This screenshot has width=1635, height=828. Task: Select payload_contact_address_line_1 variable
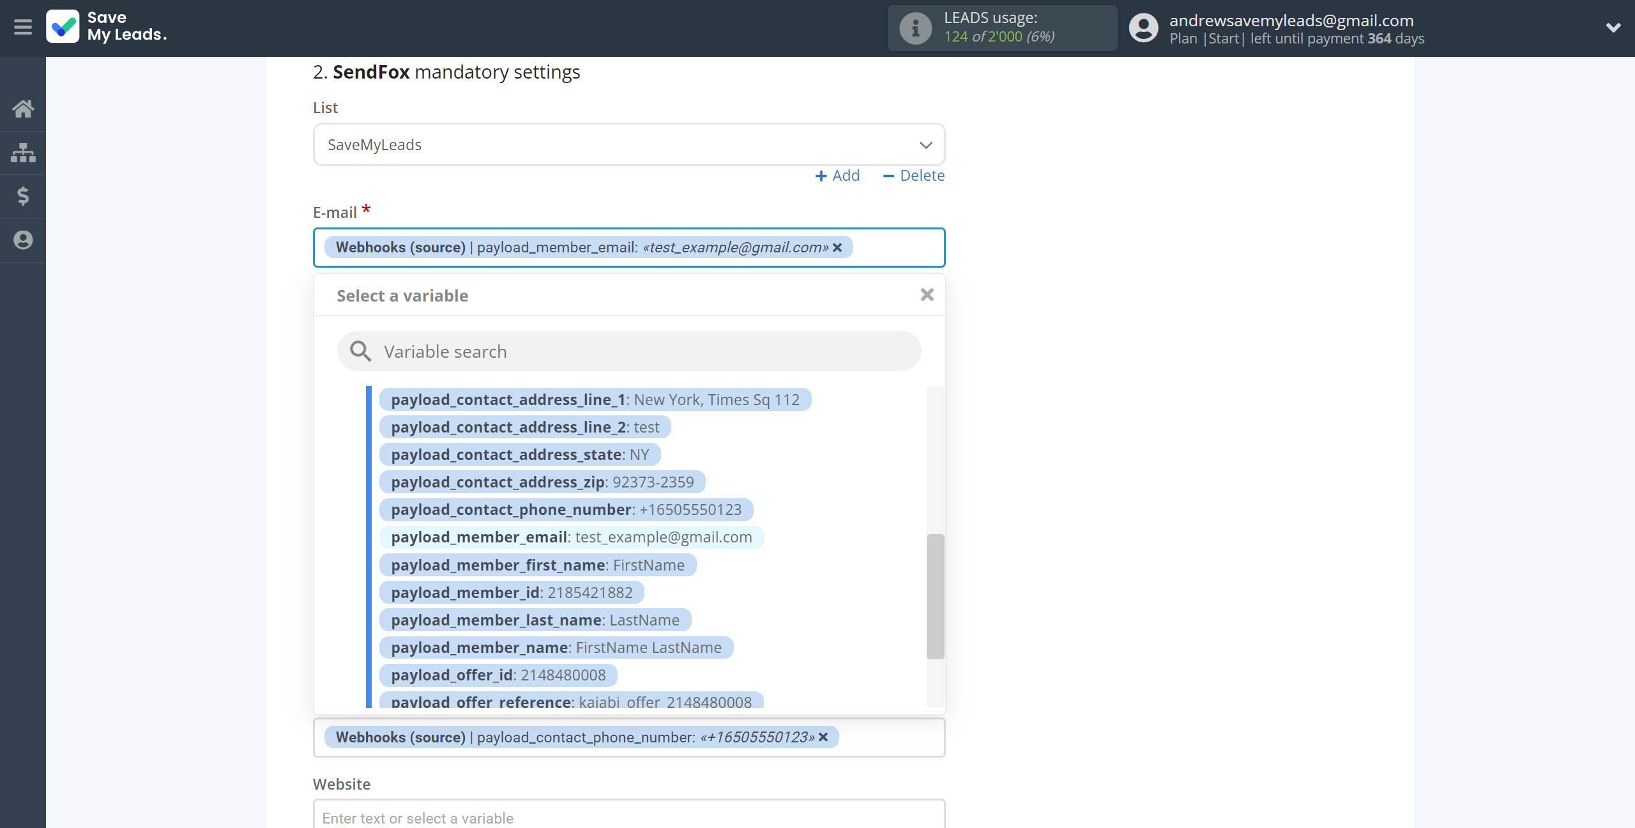(595, 400)
